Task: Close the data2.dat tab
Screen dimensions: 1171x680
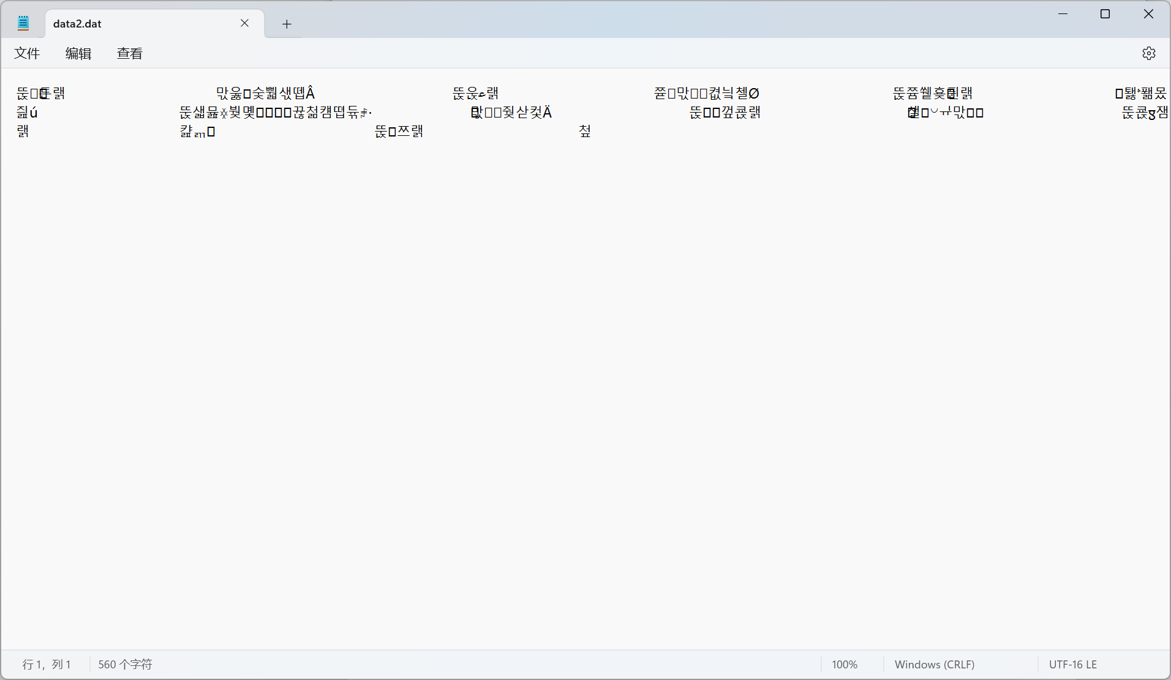Action: point(244,23)
